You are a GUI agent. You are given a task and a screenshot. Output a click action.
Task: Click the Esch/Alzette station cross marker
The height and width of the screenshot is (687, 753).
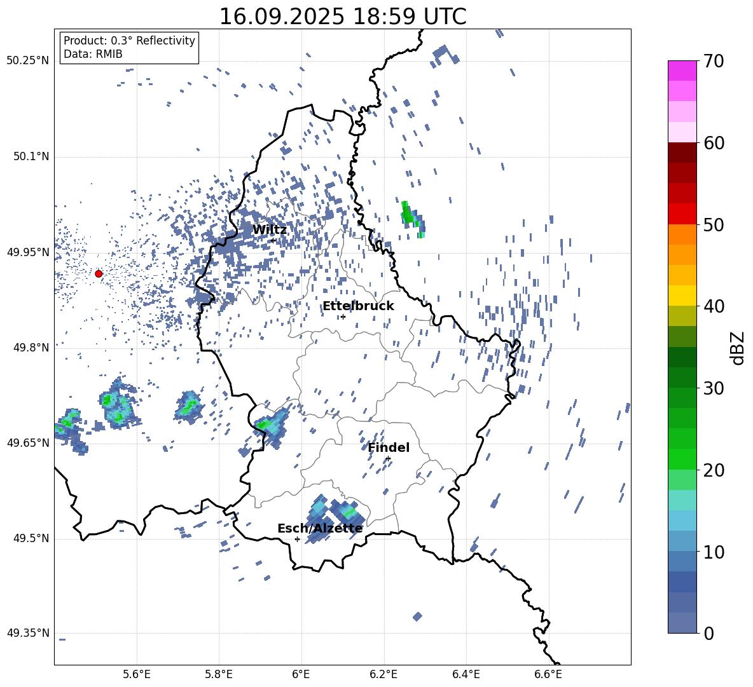click(x=297, y=539)
